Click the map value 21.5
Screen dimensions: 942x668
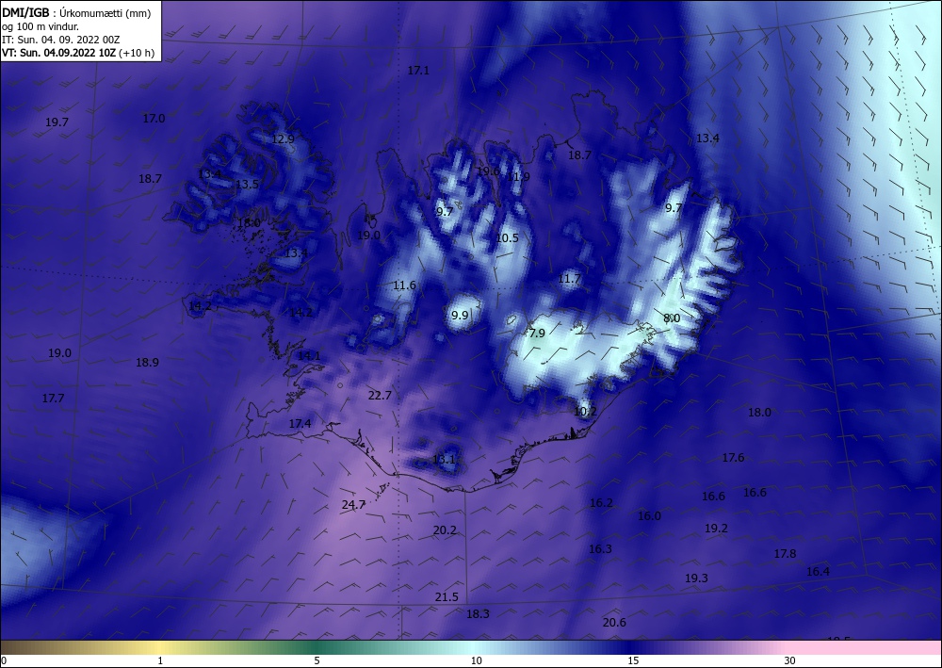[x=447, y=596]
